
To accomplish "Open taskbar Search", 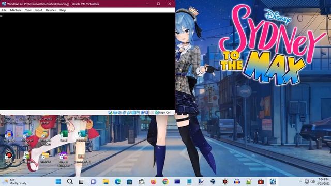I will click(70, 181).
